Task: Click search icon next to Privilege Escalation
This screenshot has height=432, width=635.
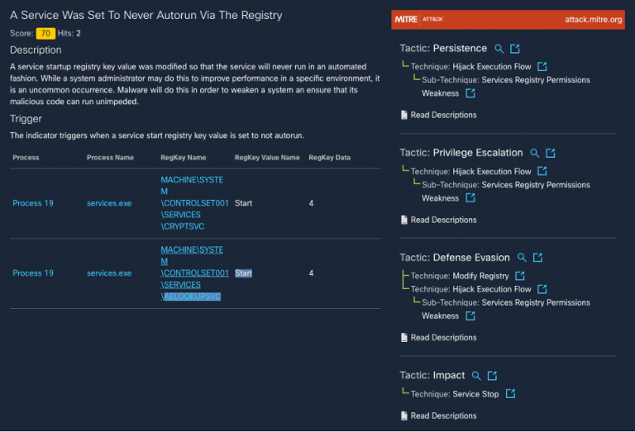Action: coord(535,153)
